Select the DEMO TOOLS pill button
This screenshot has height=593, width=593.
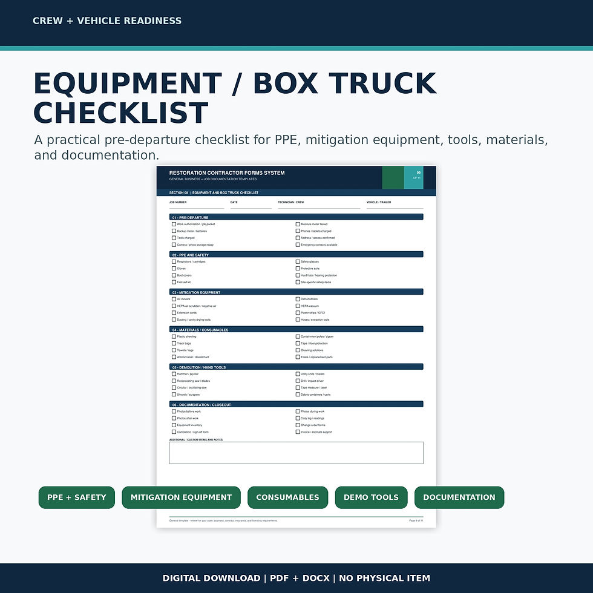coord(372,497)
